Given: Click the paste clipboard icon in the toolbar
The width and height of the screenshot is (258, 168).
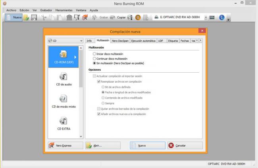Looking at the screenshot, I should [60, 17].
